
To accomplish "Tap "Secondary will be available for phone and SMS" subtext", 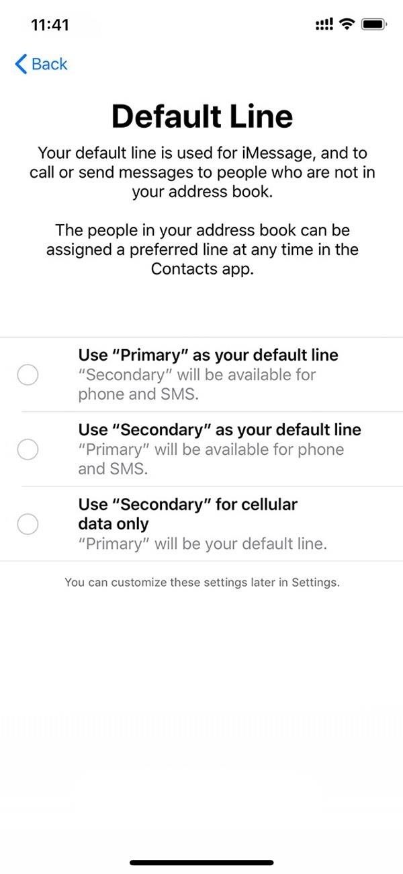I will [197, 384].
